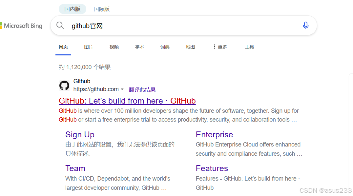This screenshot has width=353, height=196.
Task: Click the Github site name text
Action: (x=82, y=81)
